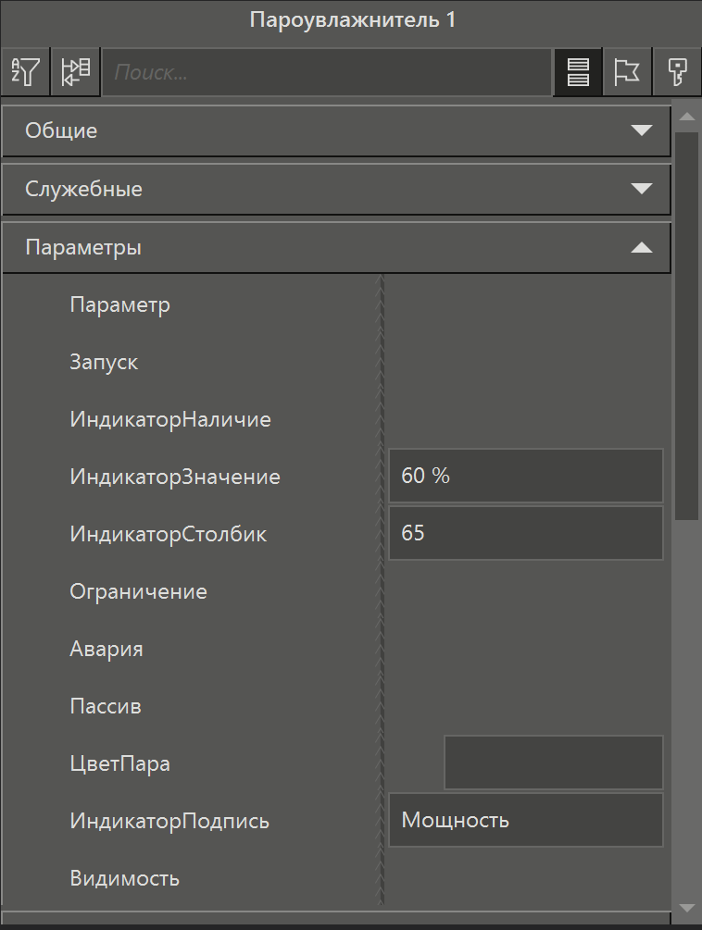Click the Видимость property label

click(x=124, y=878)
